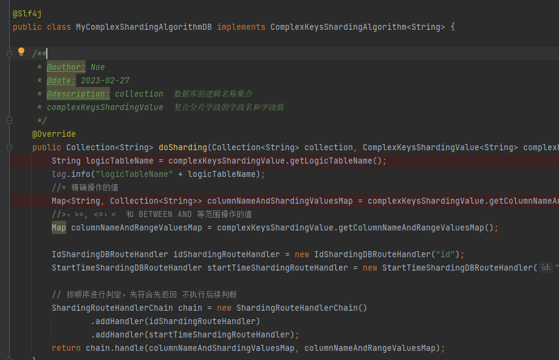The image size is (559, 360).
Task: Click the id: parameter name inlay hint
Action: point(545,267)
